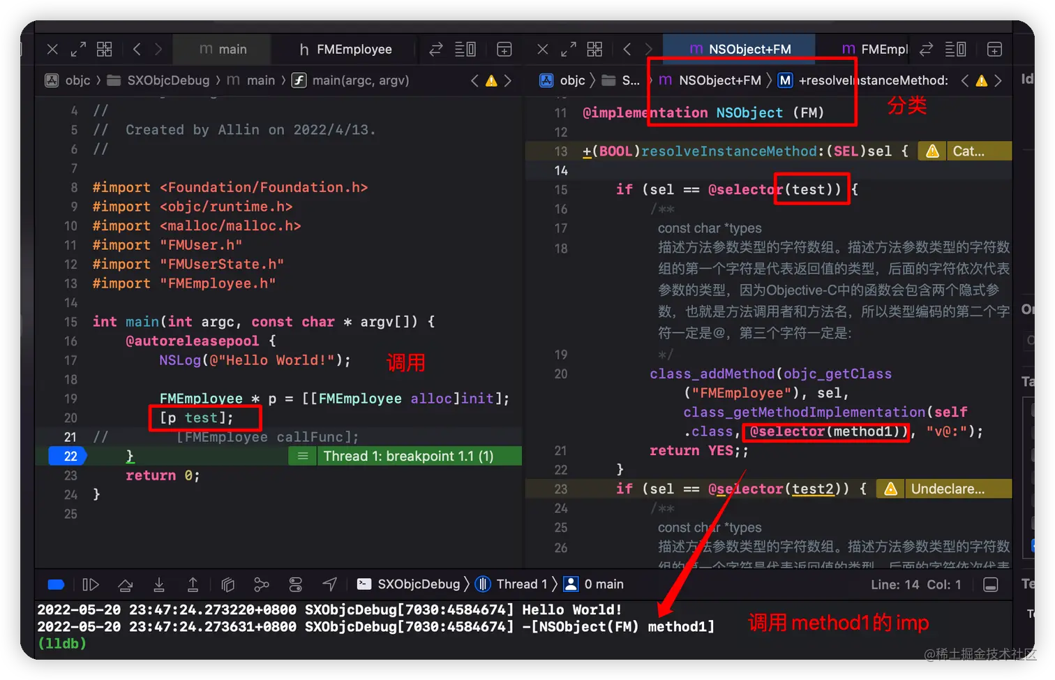Jump to previous issue in left editor
Screen dimensions: 1055x680
click(x=474, y=80)
